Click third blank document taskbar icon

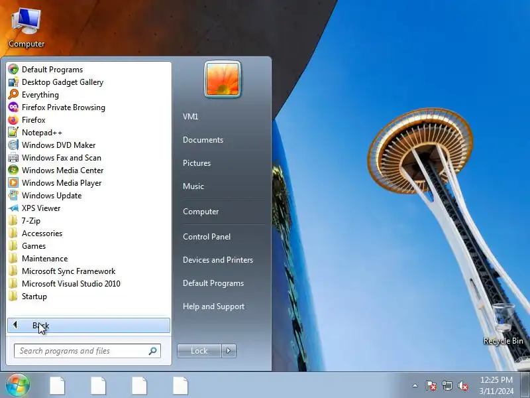click(139, 385)
